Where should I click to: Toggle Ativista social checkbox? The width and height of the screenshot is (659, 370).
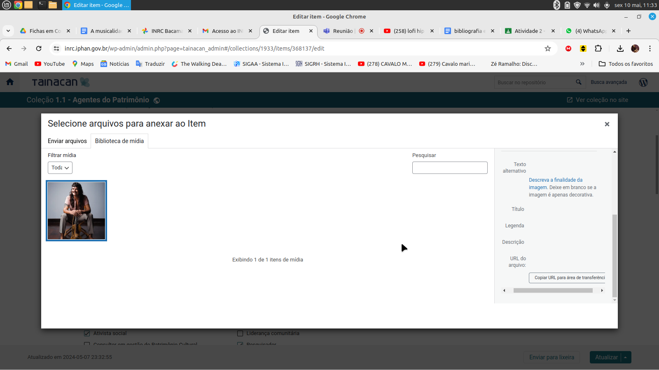87,333
